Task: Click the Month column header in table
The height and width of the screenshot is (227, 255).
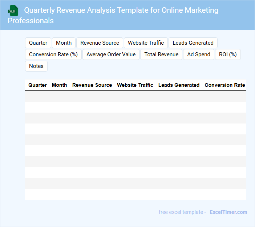Action: 59,85
